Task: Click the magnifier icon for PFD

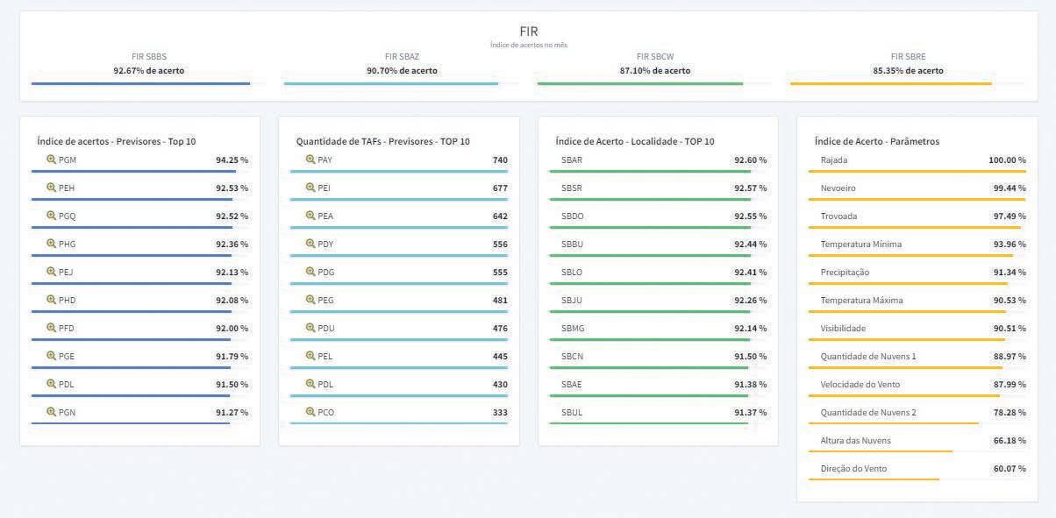Action: pos(51,329)
